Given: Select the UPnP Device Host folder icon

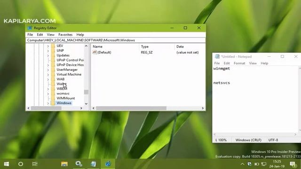Looking at the screenshot, I should (53, 65).
